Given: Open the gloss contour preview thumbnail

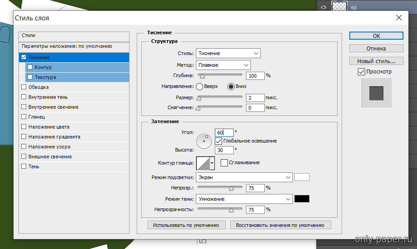Looking at the screenshot, I should coord(203,163).
